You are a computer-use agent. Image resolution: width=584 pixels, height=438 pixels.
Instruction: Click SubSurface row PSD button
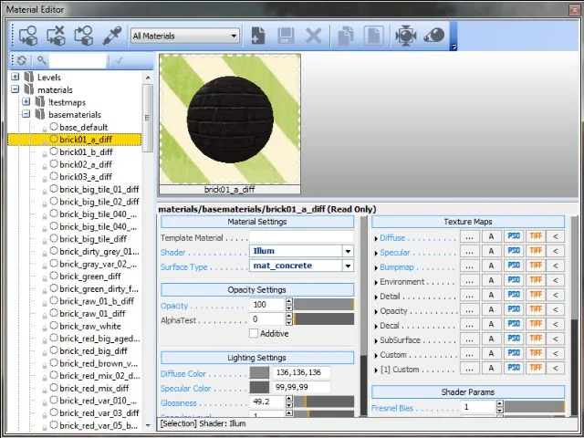(x=514, y=339)
